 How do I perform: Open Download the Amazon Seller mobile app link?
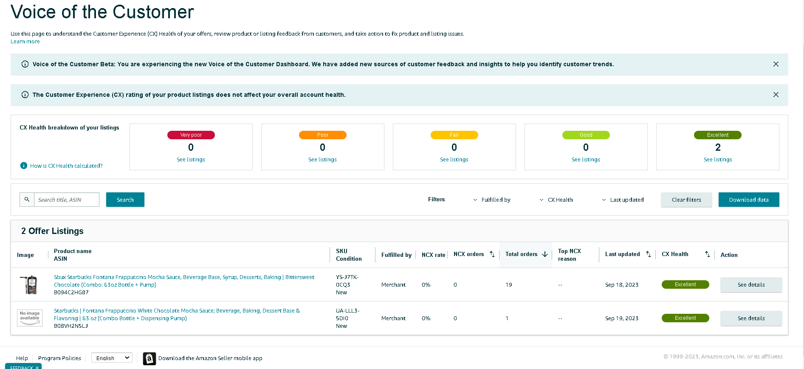[210, 358]
